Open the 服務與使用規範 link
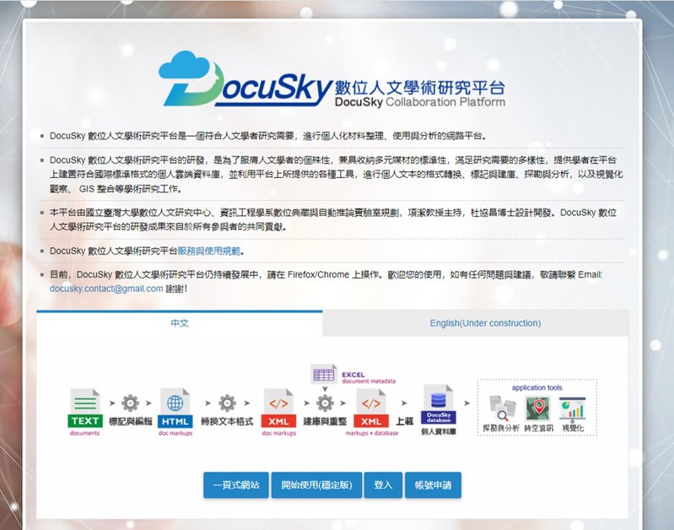This screenshot has width=674, height=530. 209,251
